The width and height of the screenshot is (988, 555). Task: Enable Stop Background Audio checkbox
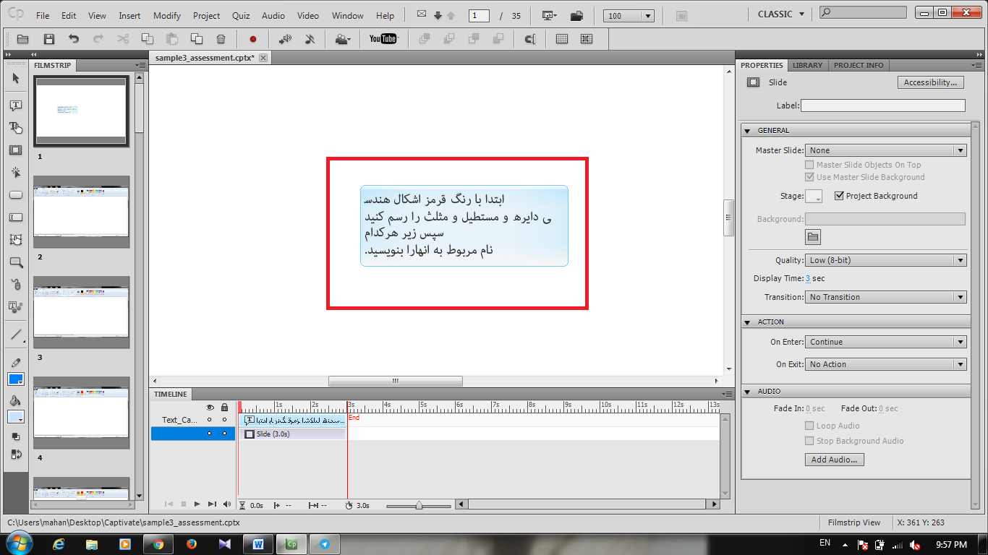click(809, 441)
